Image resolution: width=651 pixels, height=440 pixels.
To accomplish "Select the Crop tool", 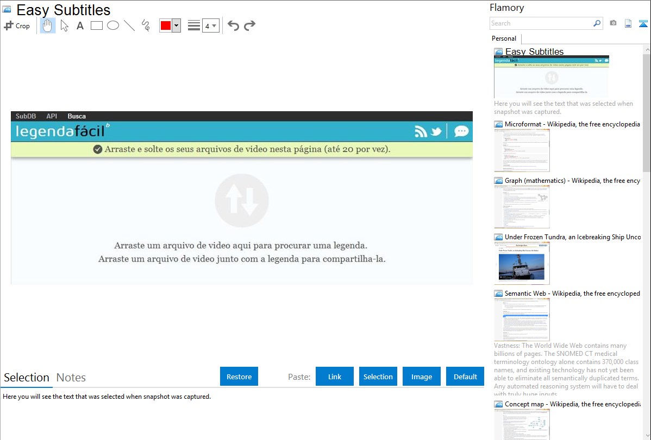I will tap(17, 25).
